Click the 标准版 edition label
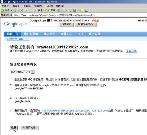 coord(95,21)
